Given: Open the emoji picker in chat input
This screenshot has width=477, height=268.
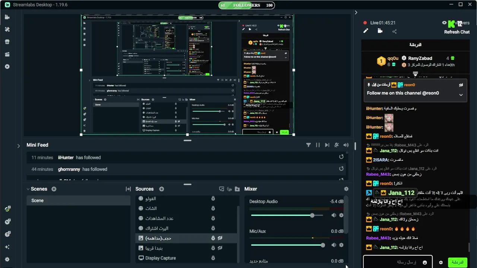Looking at the screenshot, I should [425, 262].
